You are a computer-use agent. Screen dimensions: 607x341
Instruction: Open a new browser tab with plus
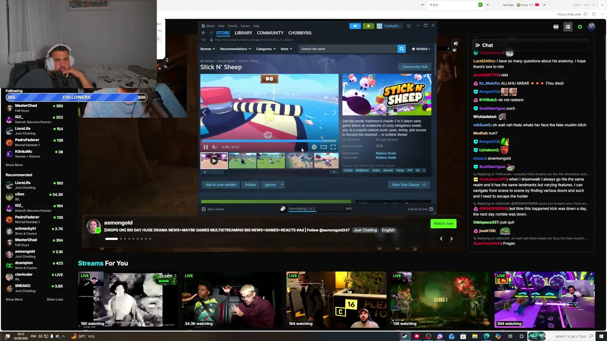(423, 5)
